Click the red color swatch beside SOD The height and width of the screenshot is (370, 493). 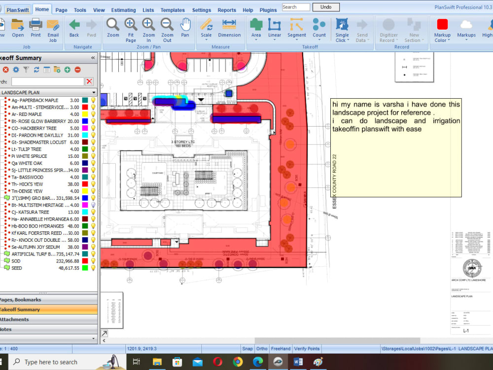[x=85, y=260]
